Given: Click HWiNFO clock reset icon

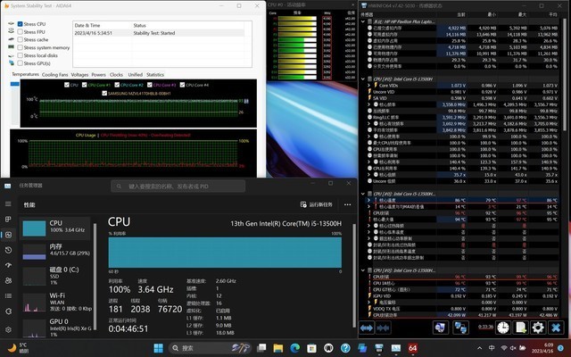Looking at the screenshot, I should pos(503,328).
